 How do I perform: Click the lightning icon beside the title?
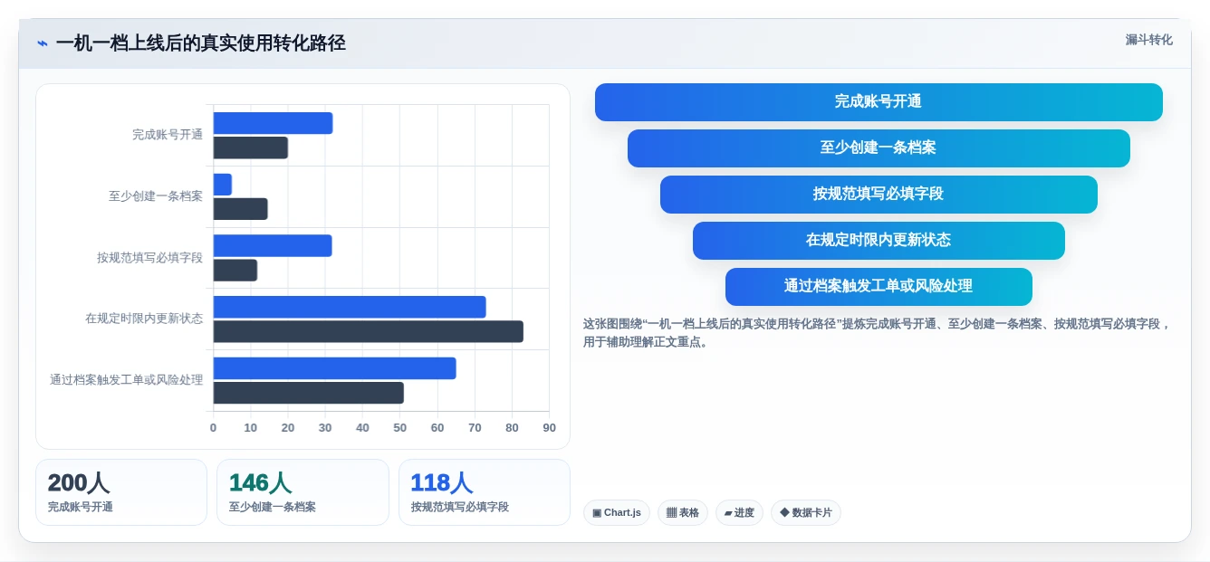(43, 43)
